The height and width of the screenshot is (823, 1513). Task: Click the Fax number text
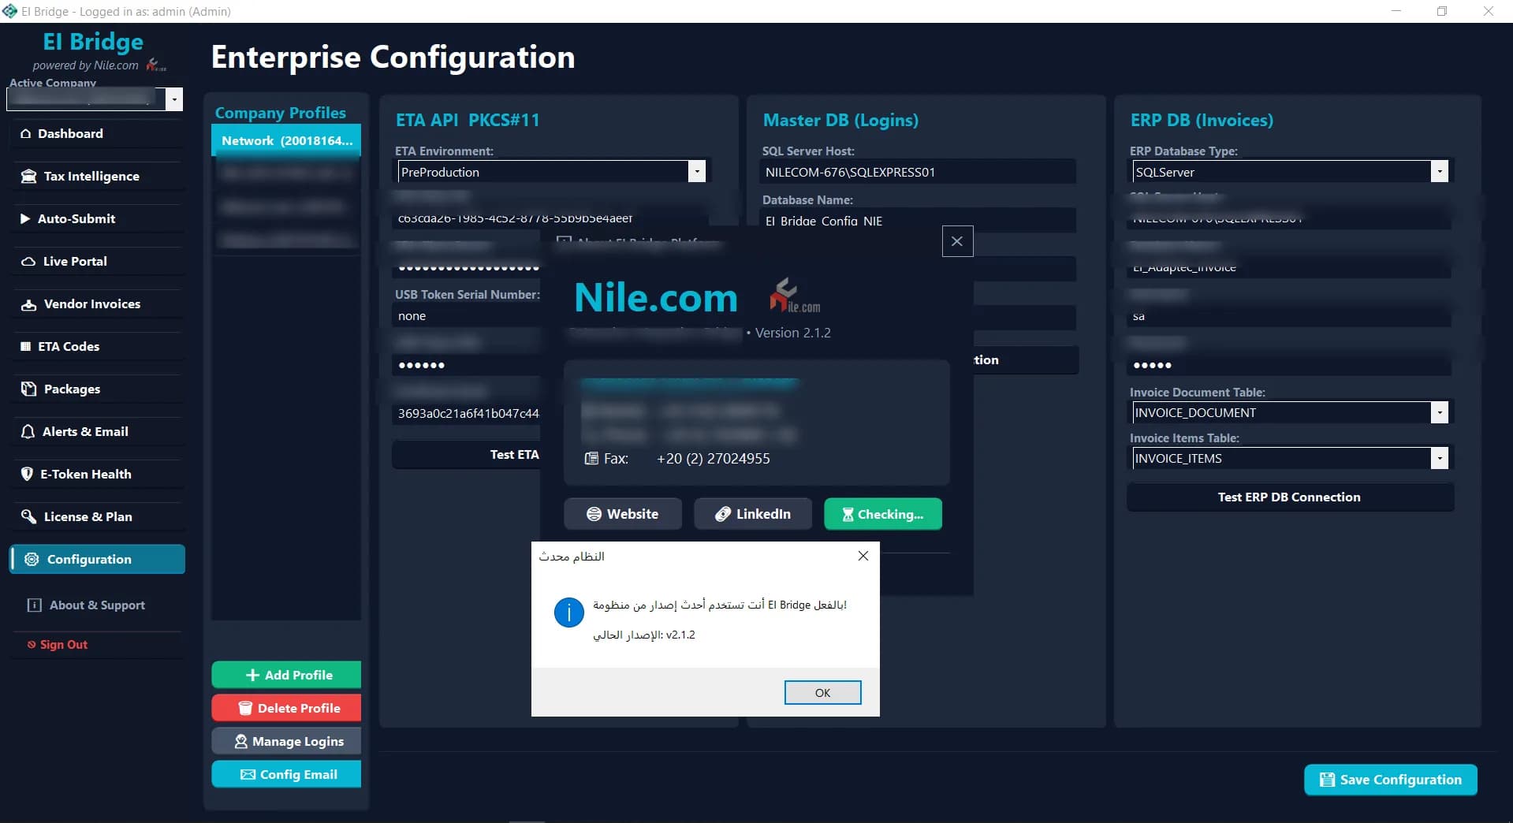click(714, 458)
